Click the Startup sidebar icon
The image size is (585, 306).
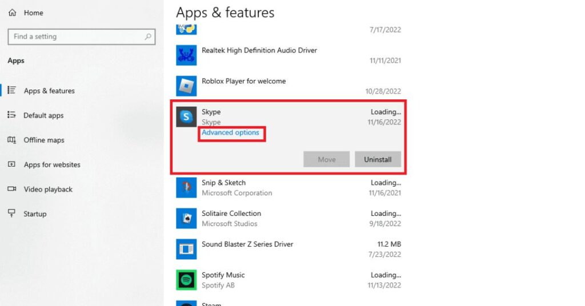[11, 213]
